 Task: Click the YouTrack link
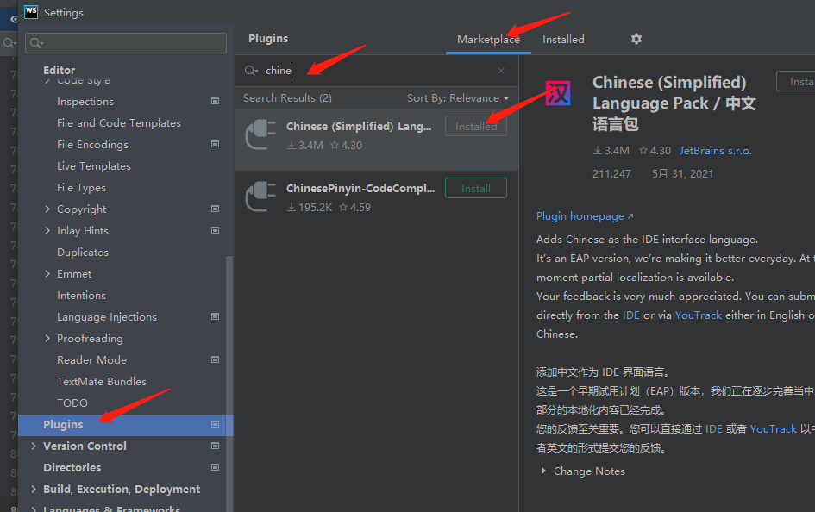(x=699, y=315)
